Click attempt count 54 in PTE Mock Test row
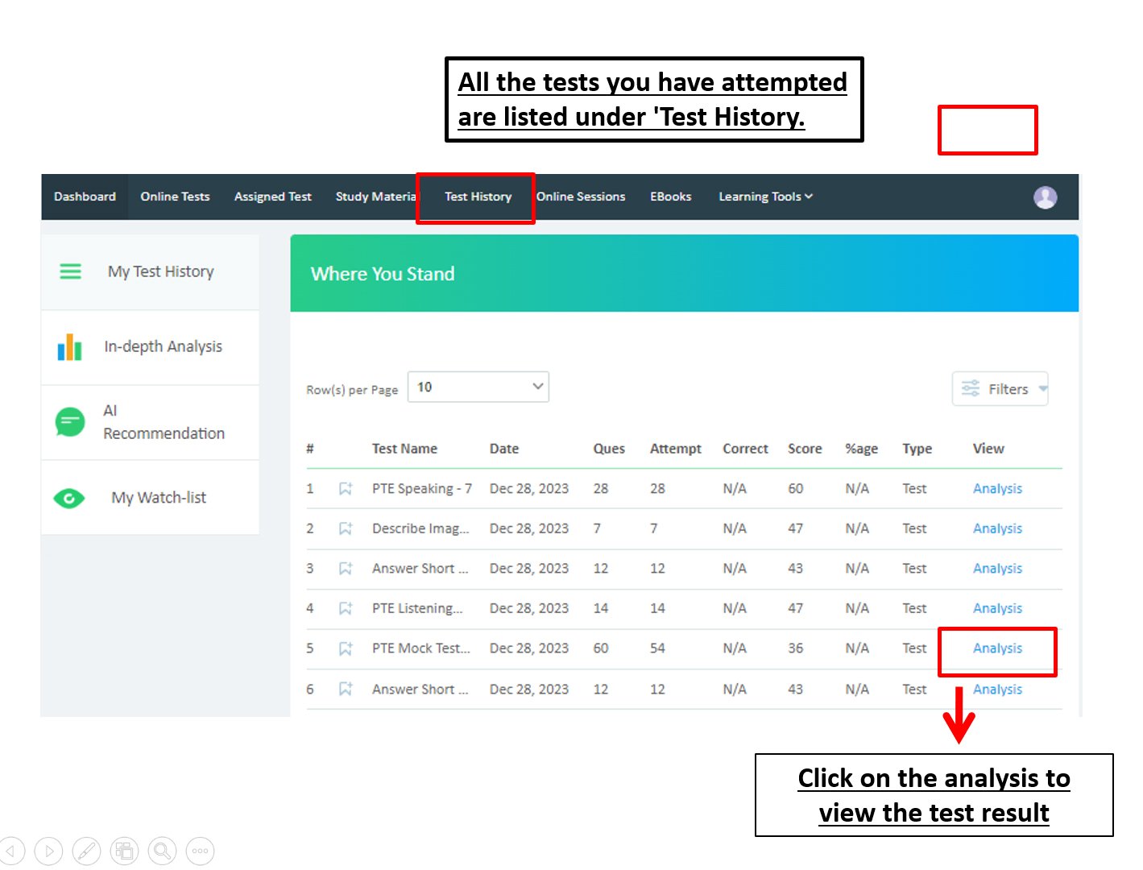 (x=657, y=648)
